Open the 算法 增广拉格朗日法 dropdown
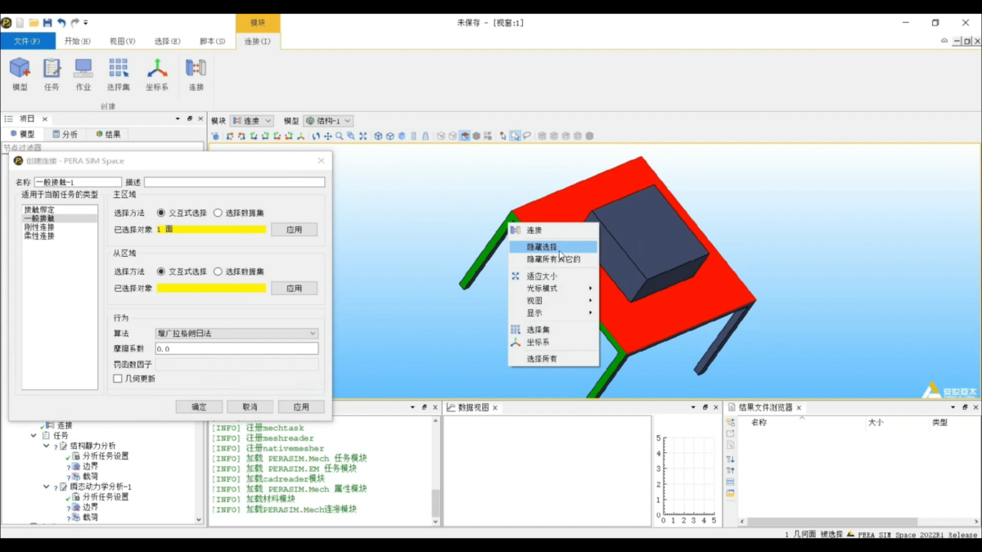 (x=236, y=334)
